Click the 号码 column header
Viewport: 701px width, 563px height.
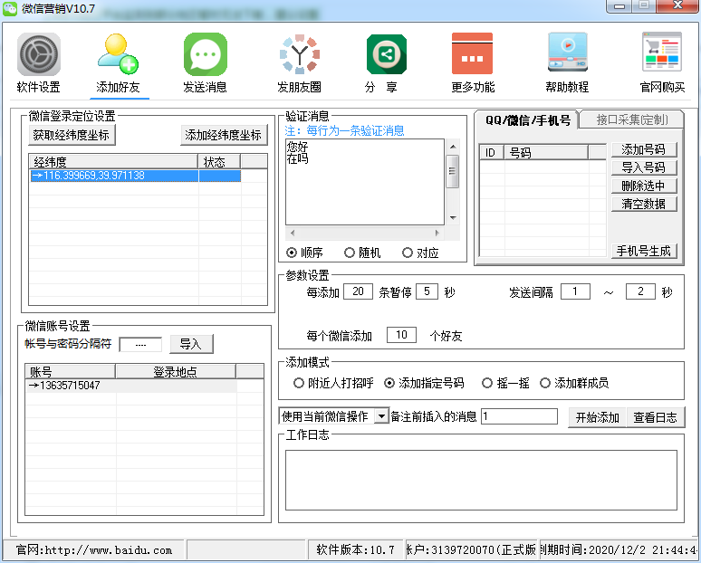(546, 152)
